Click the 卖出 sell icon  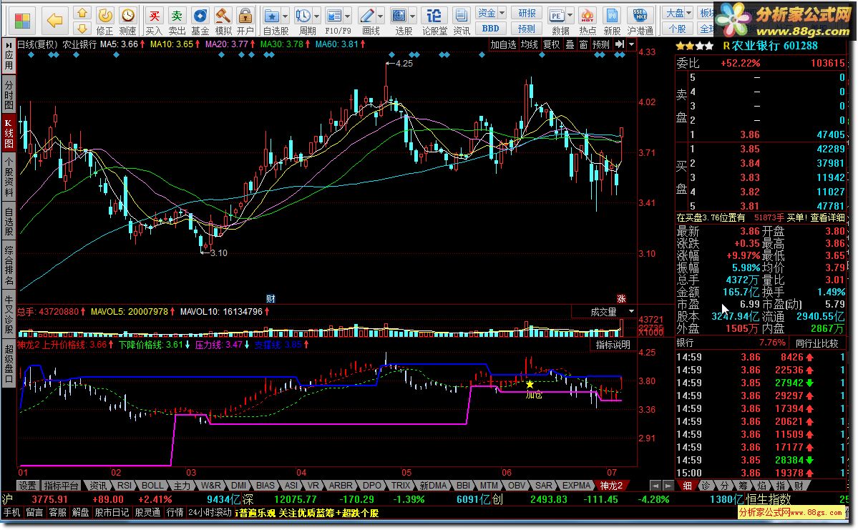pyautogui.click(x=177, y=21)
